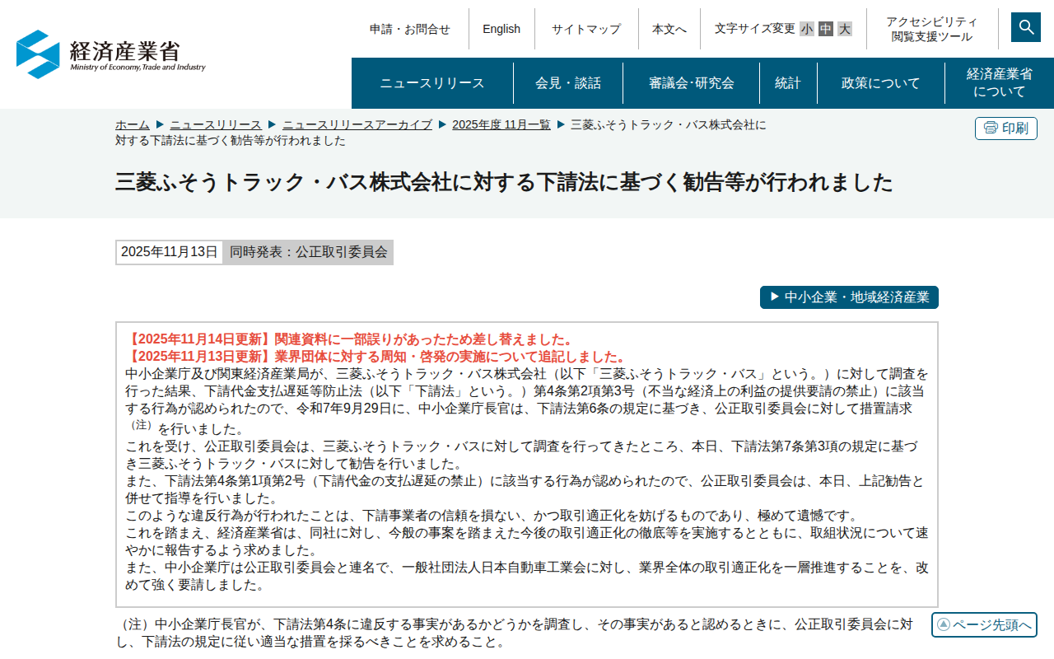
Task: Open アクセシビリティ閲覧支援ツール
Action: pos(932,29)
